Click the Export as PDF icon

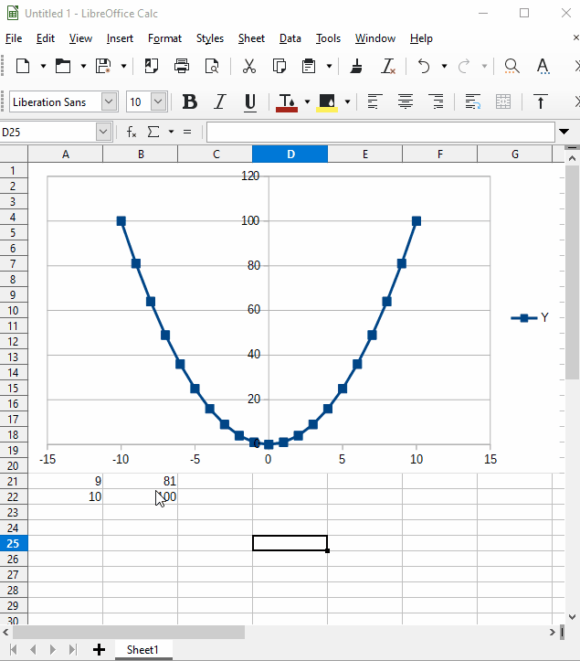point(152,66)
